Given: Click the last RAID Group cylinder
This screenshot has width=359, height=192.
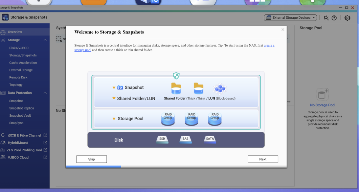Looking at the screenshot, I should click(215, 119).
